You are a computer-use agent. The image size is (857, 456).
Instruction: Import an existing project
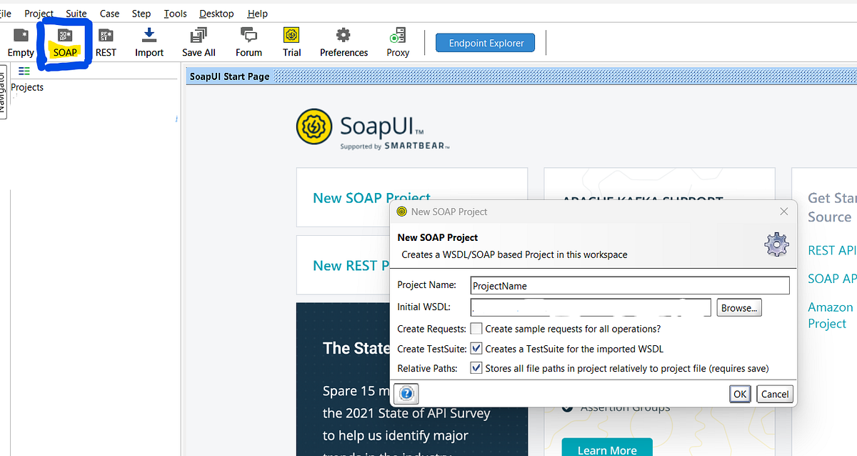click(149, 41)
